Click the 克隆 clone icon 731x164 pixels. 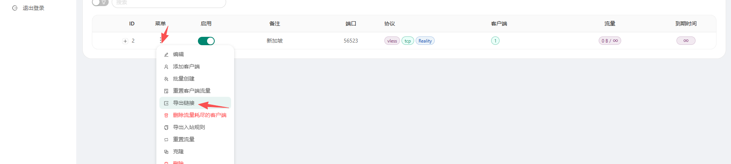click(166, 152)
